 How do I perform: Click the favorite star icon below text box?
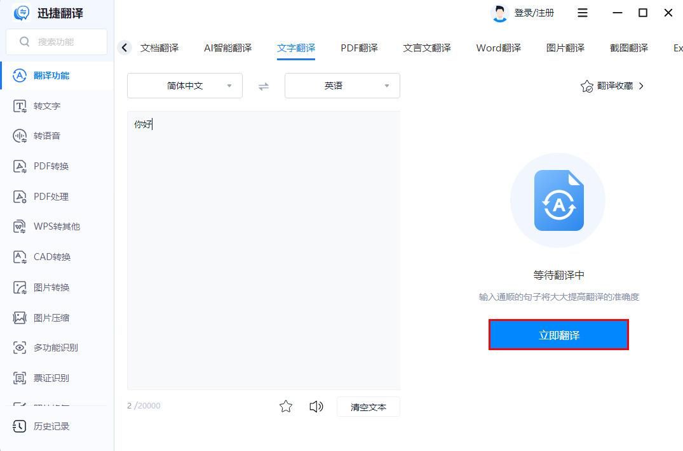click(x=286, y=406)
